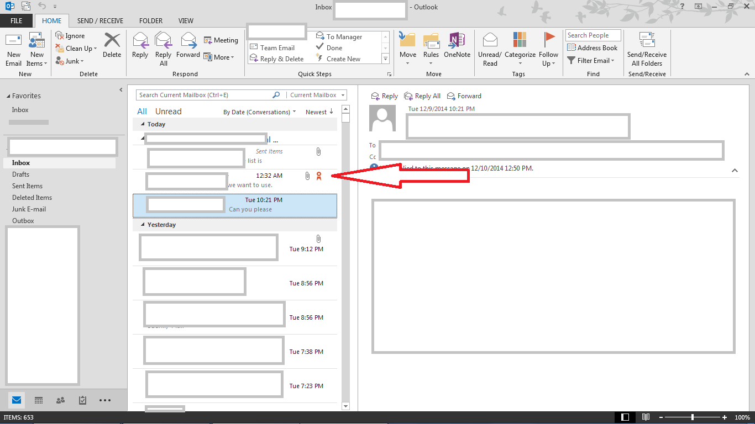Select the Team Email quick step
This screenshot has height=424, width=755.
272,48
